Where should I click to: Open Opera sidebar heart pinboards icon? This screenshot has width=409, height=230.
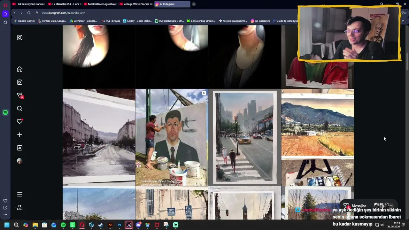click(x=5, y=201)
